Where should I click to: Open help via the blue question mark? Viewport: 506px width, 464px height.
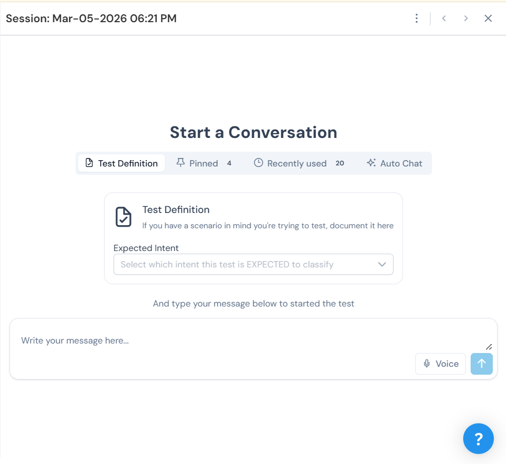pyautogui.click(x=478, y=439)
